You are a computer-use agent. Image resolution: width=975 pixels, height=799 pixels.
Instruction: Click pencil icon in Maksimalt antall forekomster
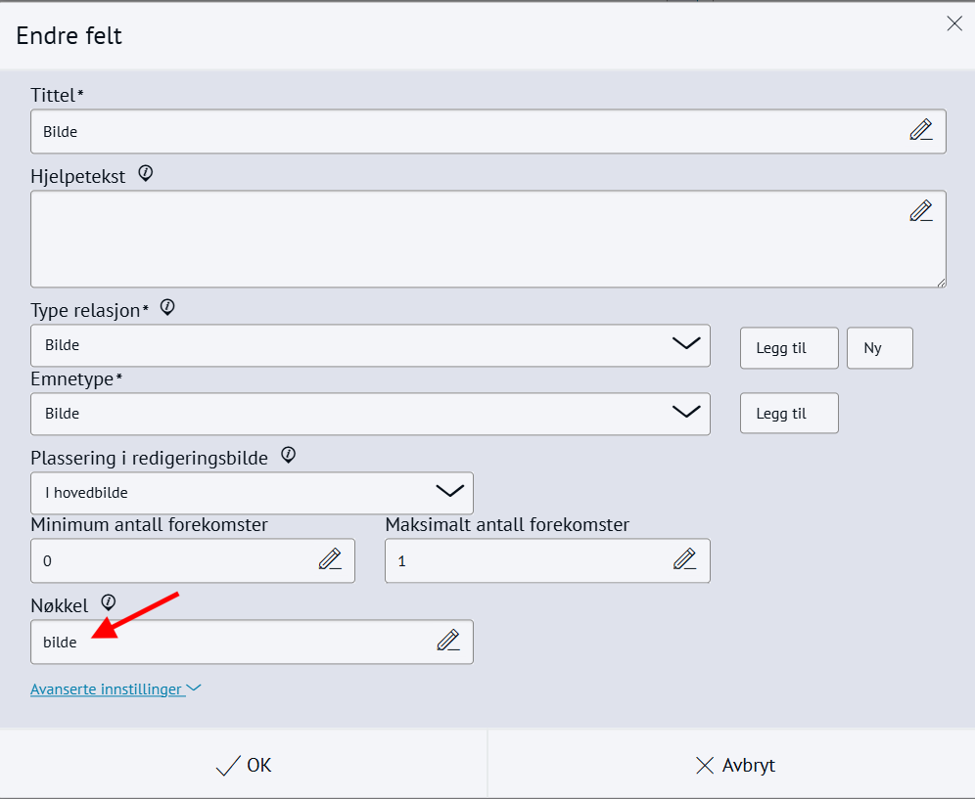pos(684,559)
